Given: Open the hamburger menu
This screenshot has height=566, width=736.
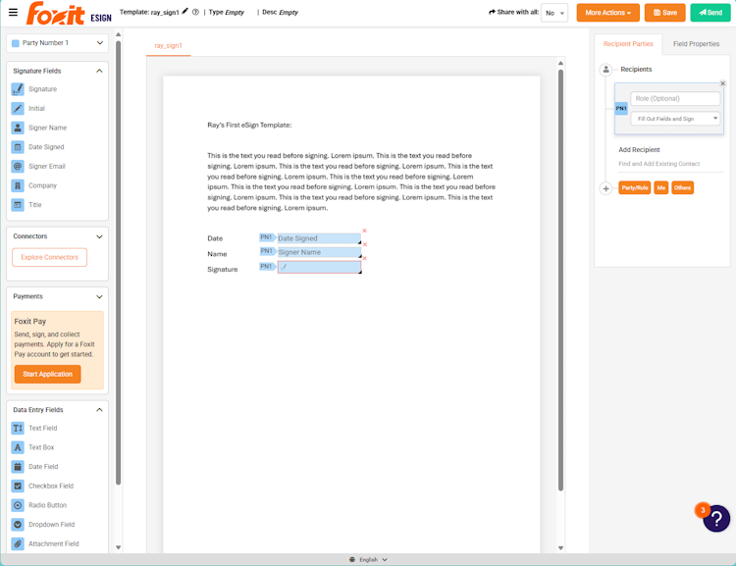Looking at the screenshot, I should tap(13, 12).
